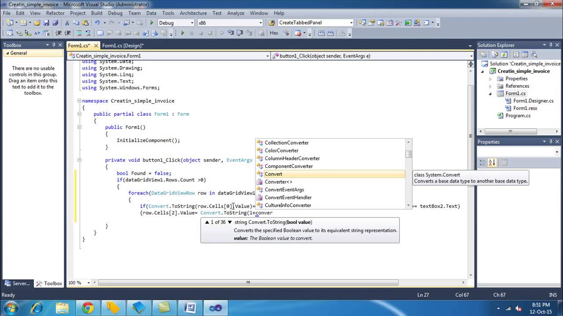Image resolution: width=563 pixels, height=316 pixels.
Task: Switch to Form1.cs [Design]* tab
Action: [x=123, y=45]
